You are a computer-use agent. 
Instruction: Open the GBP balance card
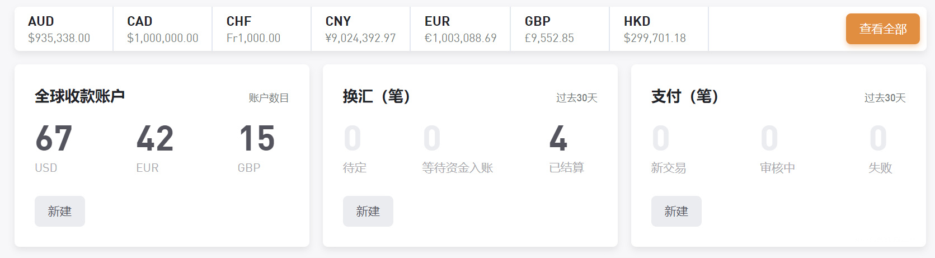point(560,29)
